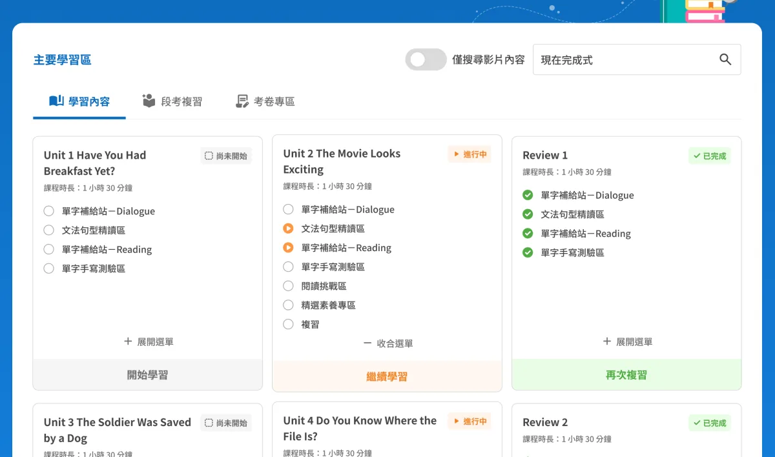Click the 段考複習 tab icon
This screenshot has width=775, height=457.
[x=149, y=101]
